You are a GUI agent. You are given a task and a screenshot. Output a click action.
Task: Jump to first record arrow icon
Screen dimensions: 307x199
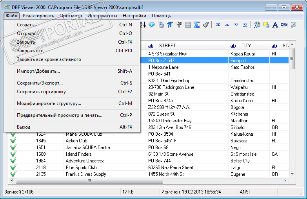(x=218, y=25)
